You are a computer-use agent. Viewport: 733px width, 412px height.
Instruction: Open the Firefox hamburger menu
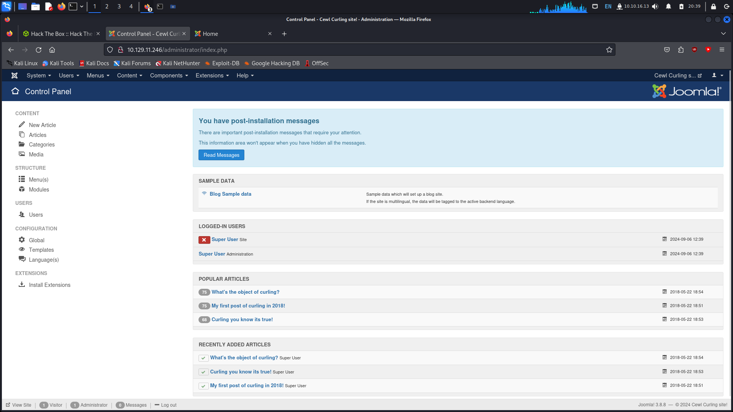(x=722, y=50)
